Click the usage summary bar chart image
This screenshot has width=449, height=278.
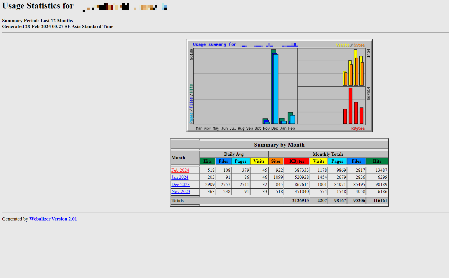279,86
